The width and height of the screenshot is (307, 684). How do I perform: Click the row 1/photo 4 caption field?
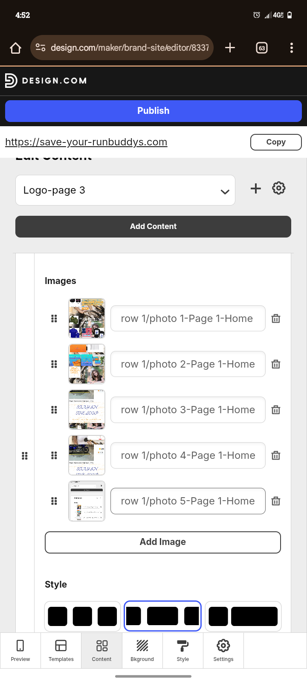[188, 455]
